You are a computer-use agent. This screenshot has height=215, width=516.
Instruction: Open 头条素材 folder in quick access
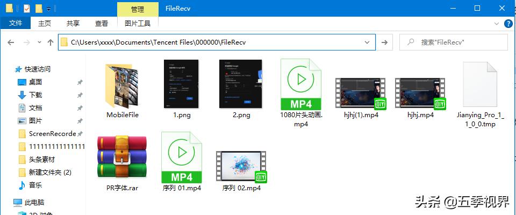41,159
